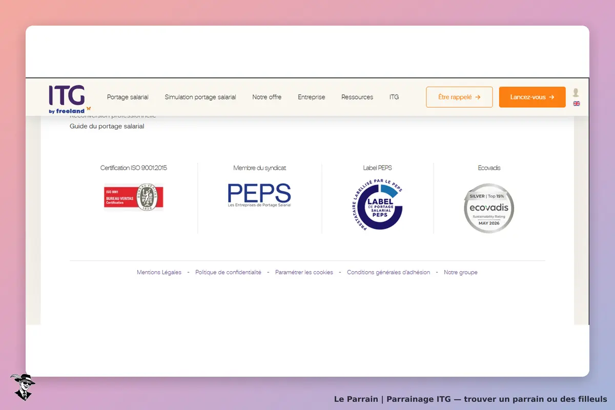Open the Mentions Légales link
This screenshot has height=410, width=615.
[159, 272]
